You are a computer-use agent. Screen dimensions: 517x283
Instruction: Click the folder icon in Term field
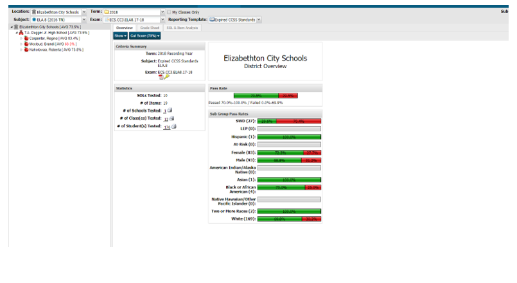(107, 12)
